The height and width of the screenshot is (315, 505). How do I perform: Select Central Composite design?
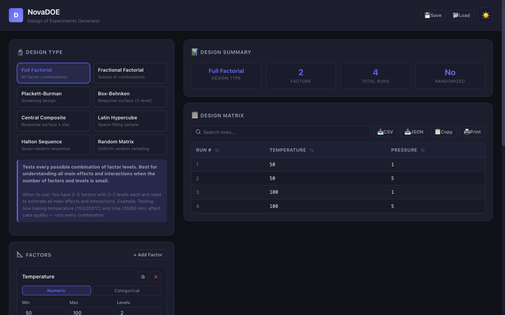53,121
